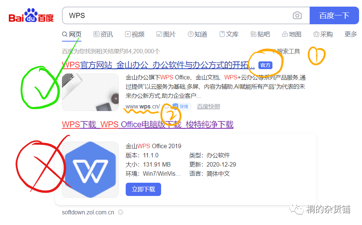Click the 类型: 办公软件 text

[x=210, y=155]
